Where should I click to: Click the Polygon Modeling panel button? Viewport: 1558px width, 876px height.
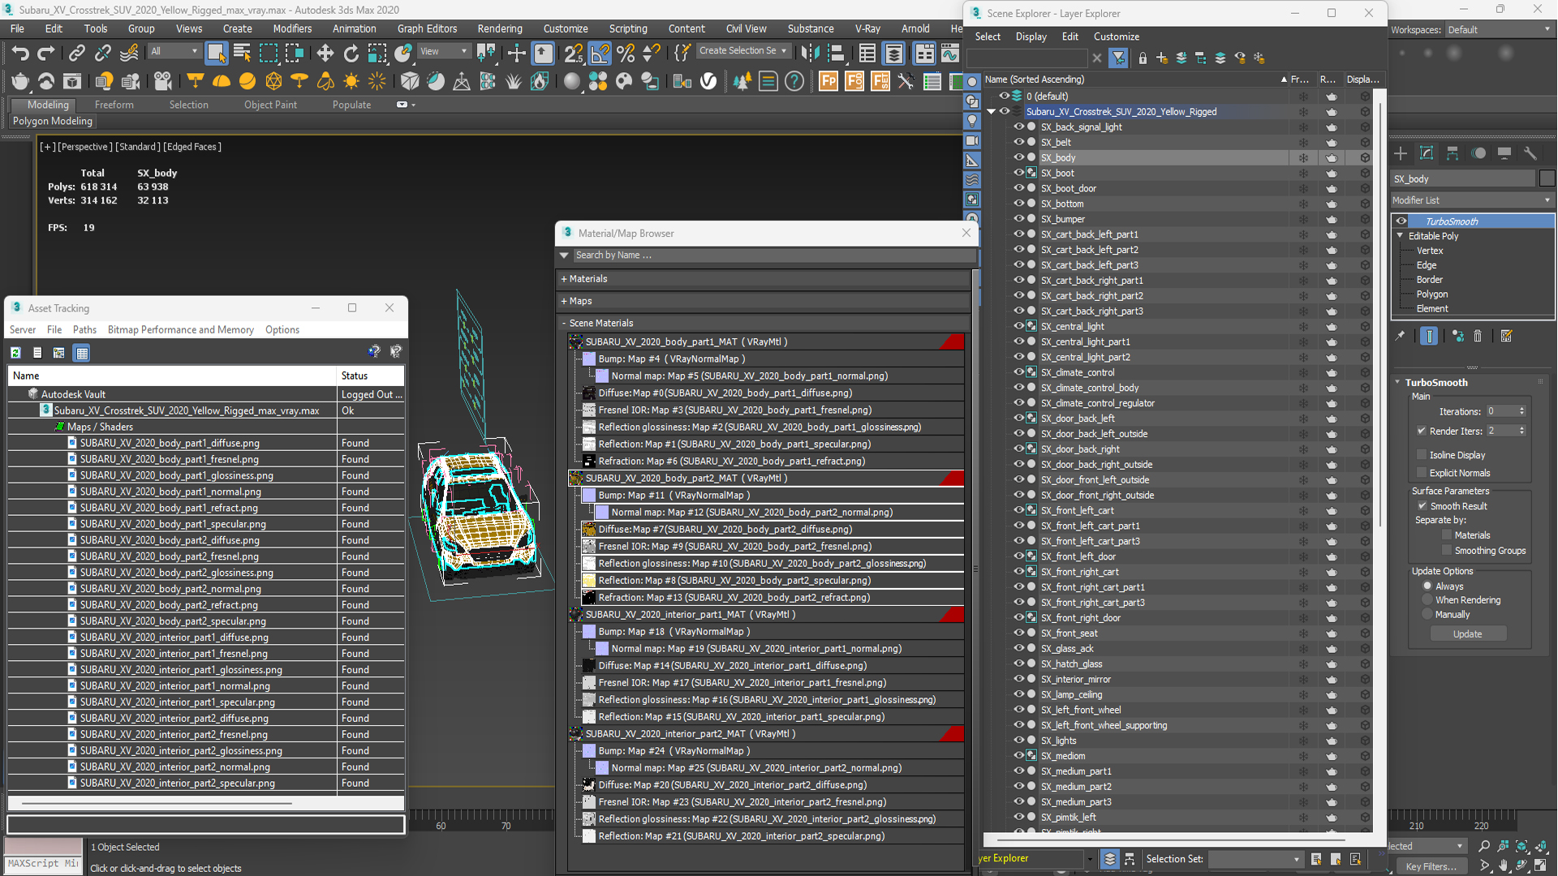pos(53,121)
